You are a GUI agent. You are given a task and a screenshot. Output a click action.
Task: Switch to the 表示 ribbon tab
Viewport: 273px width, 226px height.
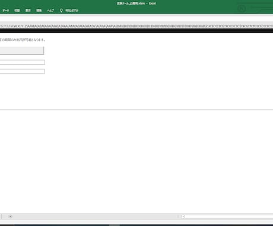(28, 10)
